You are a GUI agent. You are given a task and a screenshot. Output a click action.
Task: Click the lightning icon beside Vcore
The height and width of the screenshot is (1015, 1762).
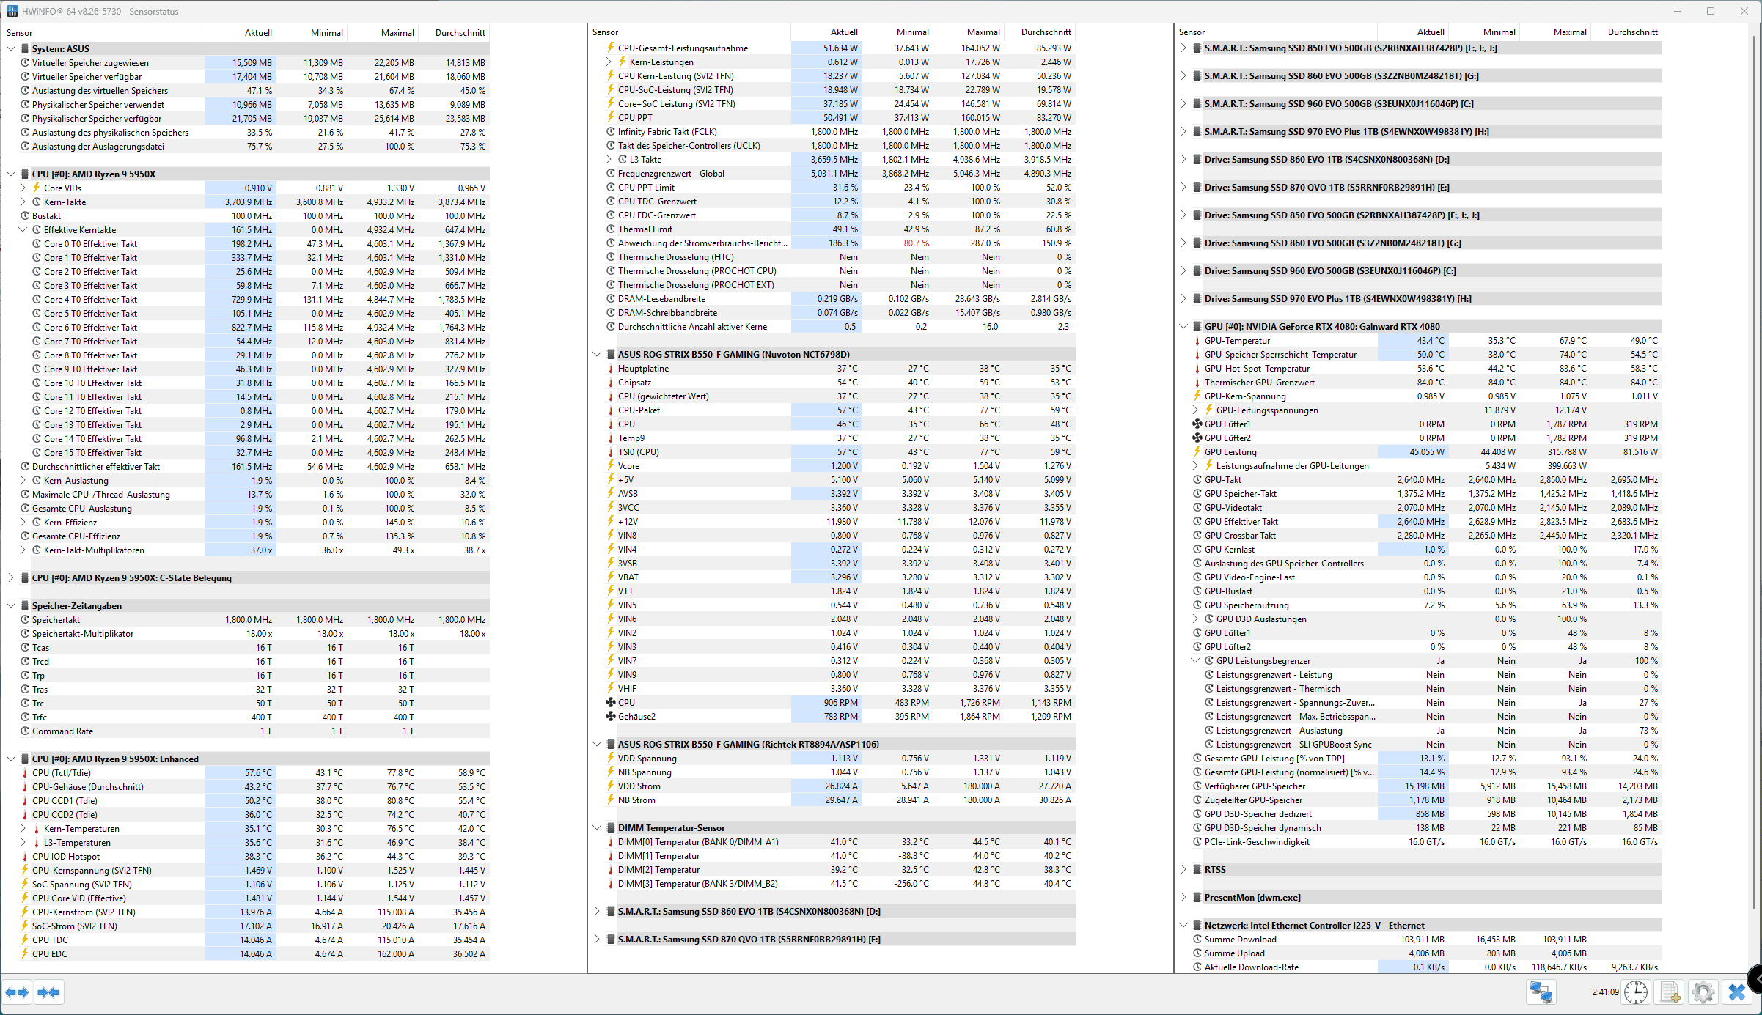point(610,465)
